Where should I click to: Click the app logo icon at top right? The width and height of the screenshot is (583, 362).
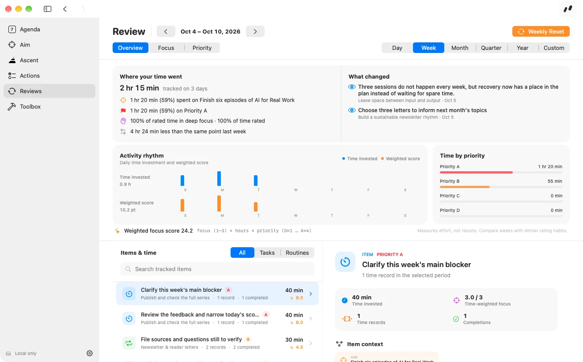[568, 9]
